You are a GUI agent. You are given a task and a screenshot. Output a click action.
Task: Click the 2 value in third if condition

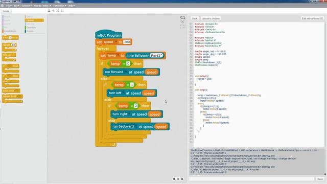(135, 106)
